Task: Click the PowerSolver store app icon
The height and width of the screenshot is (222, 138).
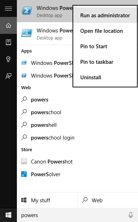Action: [24, 174]
